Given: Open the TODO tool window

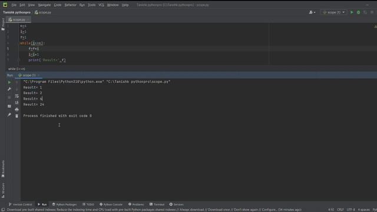Looking at the screenshot, I should [x=88, y=204].
